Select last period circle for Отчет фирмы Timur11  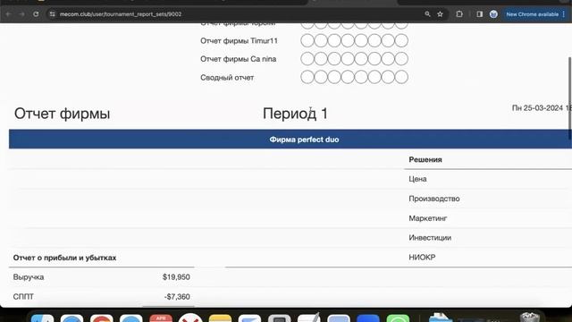[401, 40]
